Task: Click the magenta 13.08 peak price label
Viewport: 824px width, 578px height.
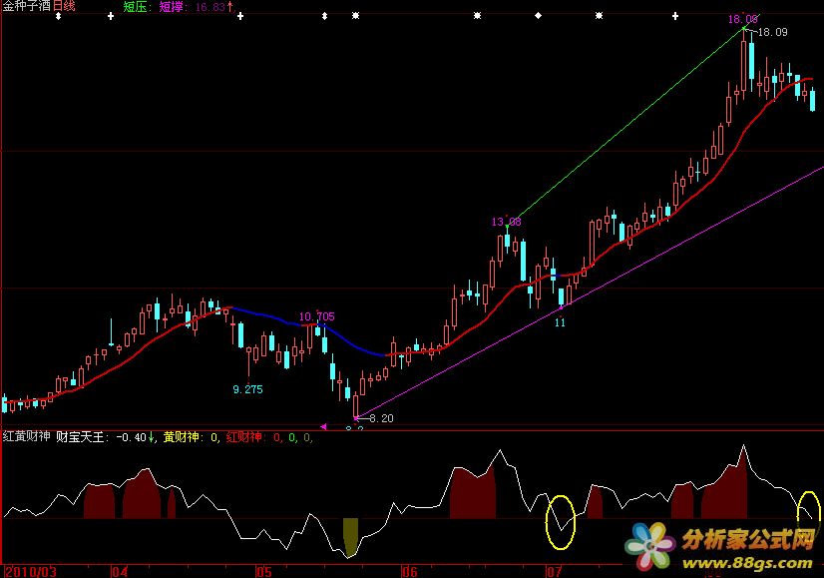Action: click(x=506, y=222)
